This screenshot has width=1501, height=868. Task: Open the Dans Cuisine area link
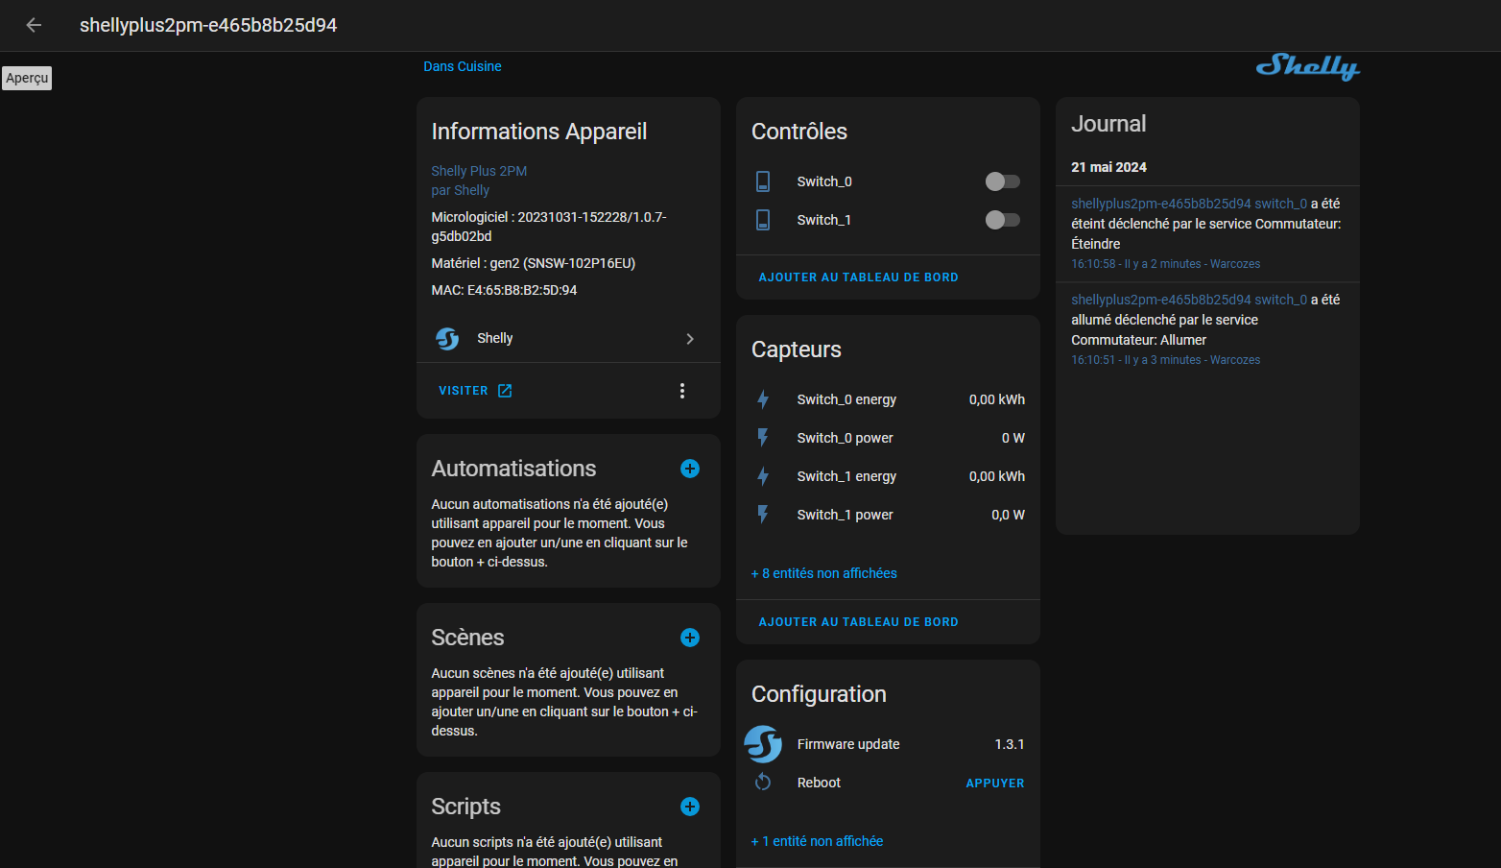tap(463, 66)
